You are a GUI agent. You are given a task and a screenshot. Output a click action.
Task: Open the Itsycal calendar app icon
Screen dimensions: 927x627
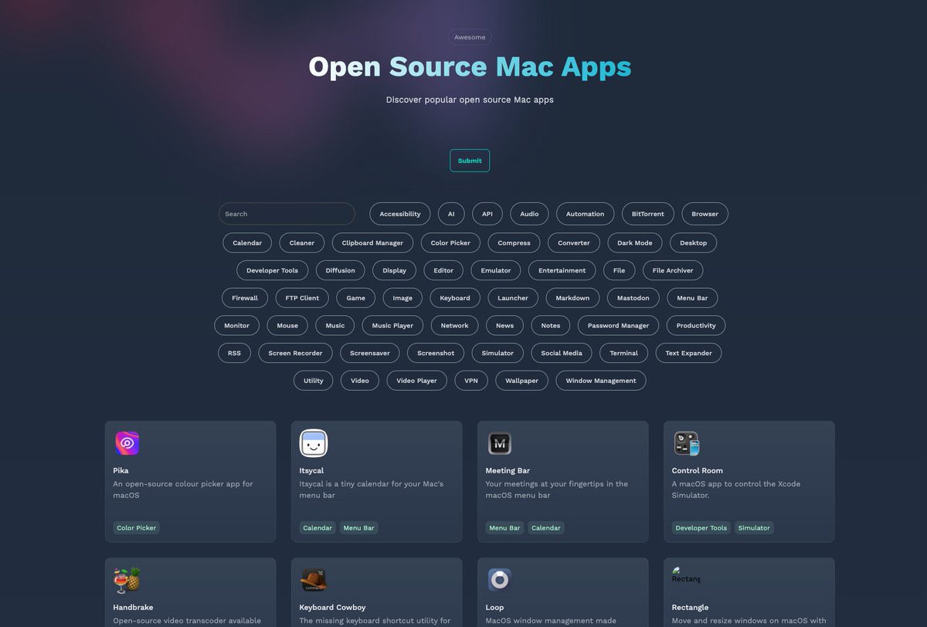click(x=313, y=443)
